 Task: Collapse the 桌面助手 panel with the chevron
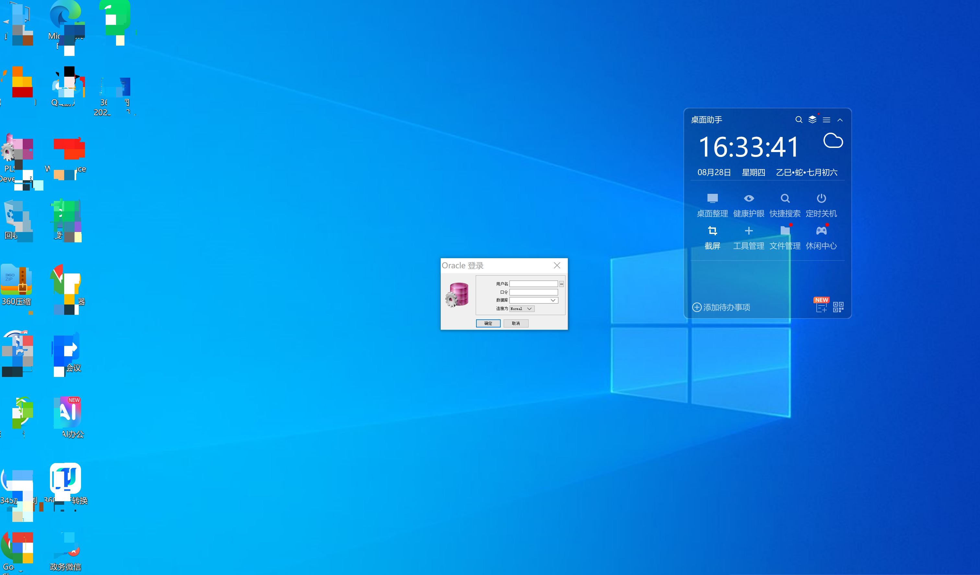[x=840, y=120]
